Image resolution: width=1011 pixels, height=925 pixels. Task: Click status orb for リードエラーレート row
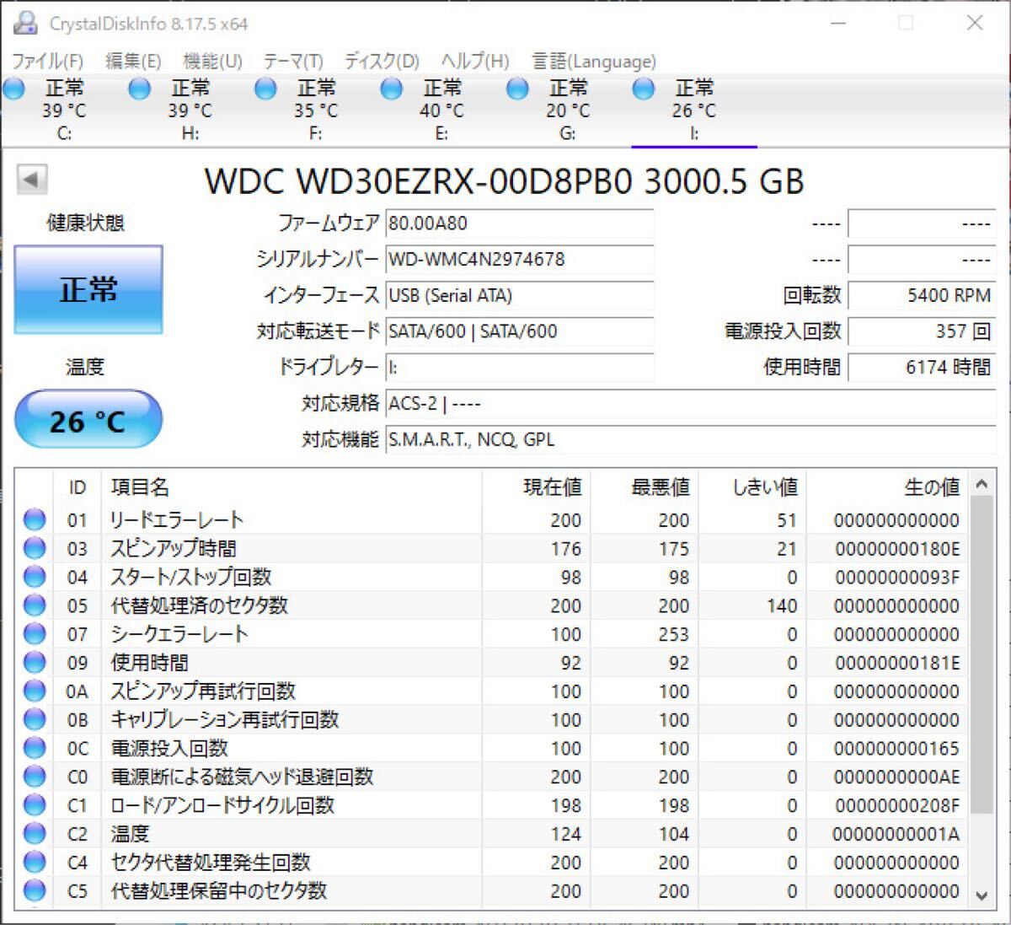pos(35,520)
